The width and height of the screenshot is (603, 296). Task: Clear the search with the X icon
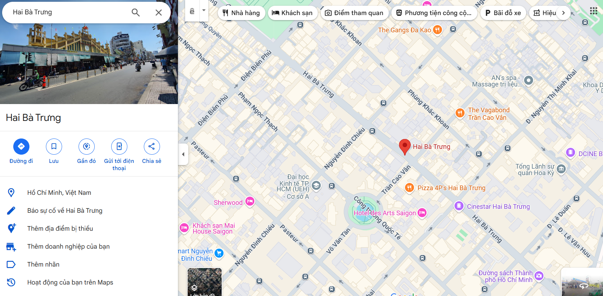[x=159, y=13]
